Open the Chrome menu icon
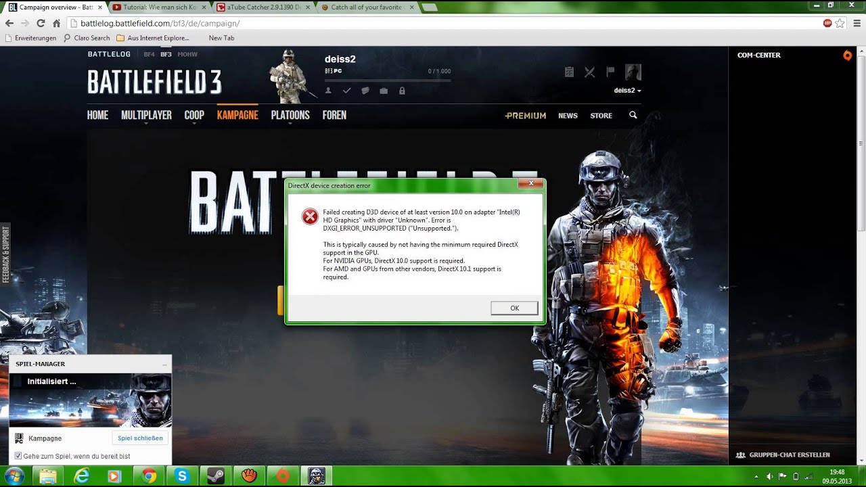 (857, 23)
